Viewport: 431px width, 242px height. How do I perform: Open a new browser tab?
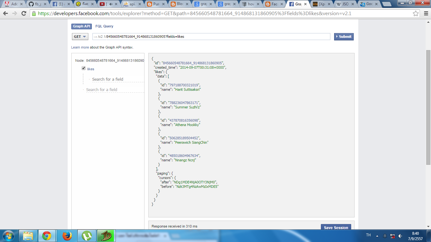386,4
